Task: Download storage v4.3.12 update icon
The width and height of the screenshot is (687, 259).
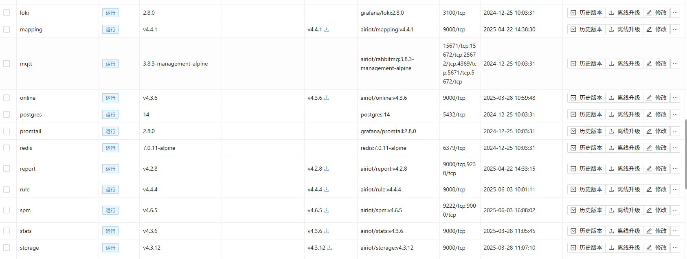Action: [329, 248]
